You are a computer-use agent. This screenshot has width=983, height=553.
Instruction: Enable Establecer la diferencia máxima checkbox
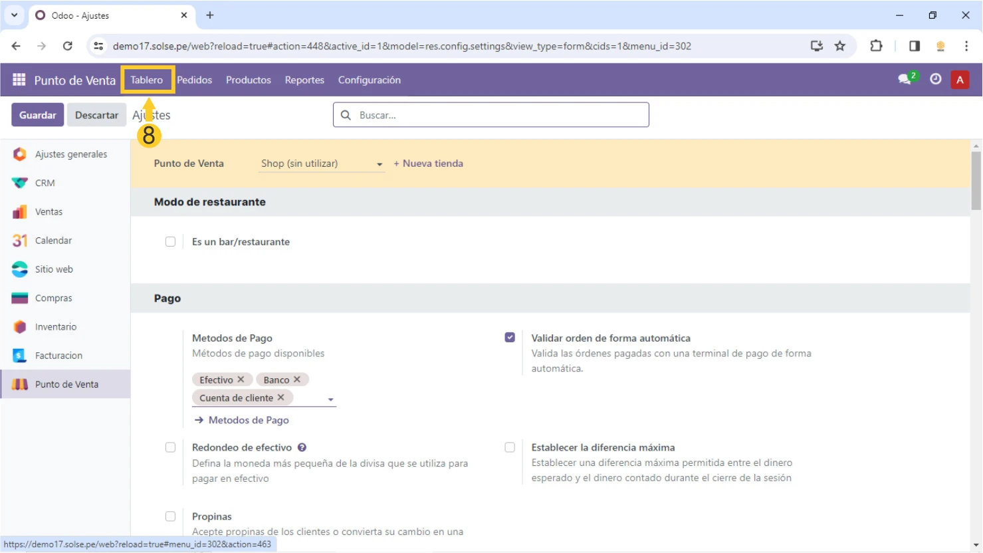(510, 447)
